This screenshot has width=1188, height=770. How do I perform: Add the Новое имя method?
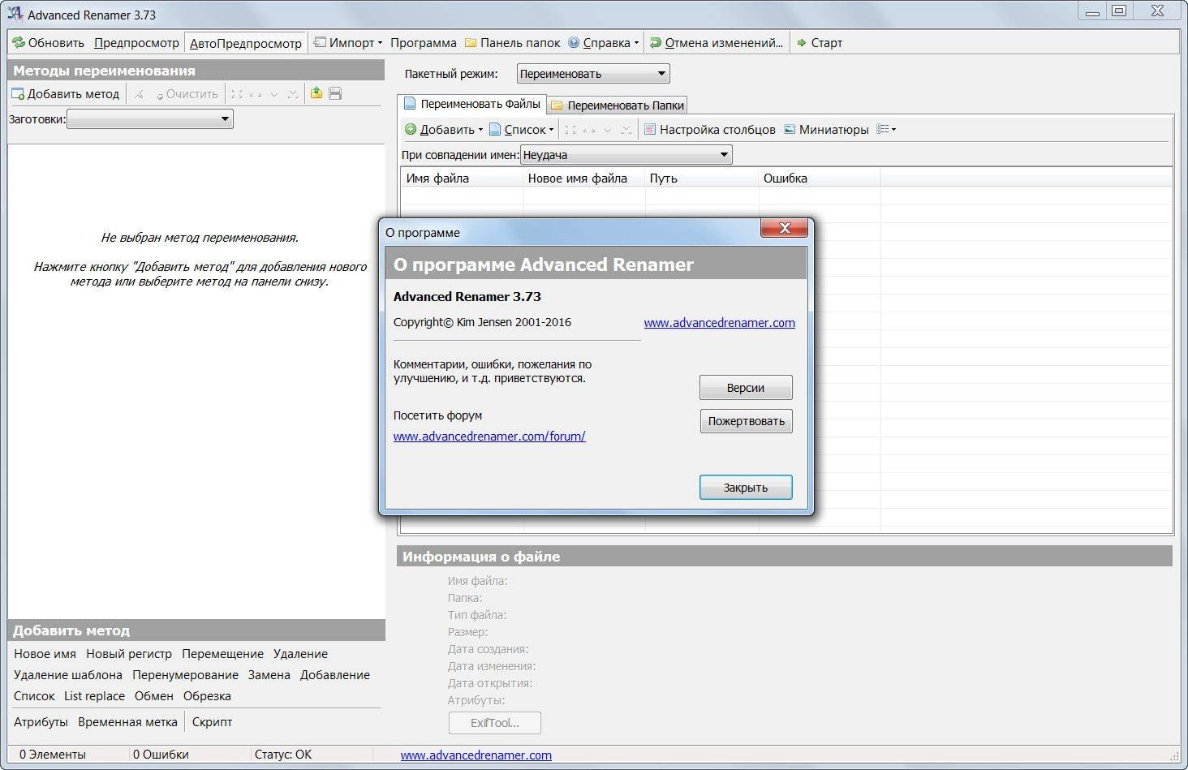[45, 654]
